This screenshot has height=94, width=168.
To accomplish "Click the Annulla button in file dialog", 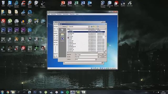I will point(103,57).
